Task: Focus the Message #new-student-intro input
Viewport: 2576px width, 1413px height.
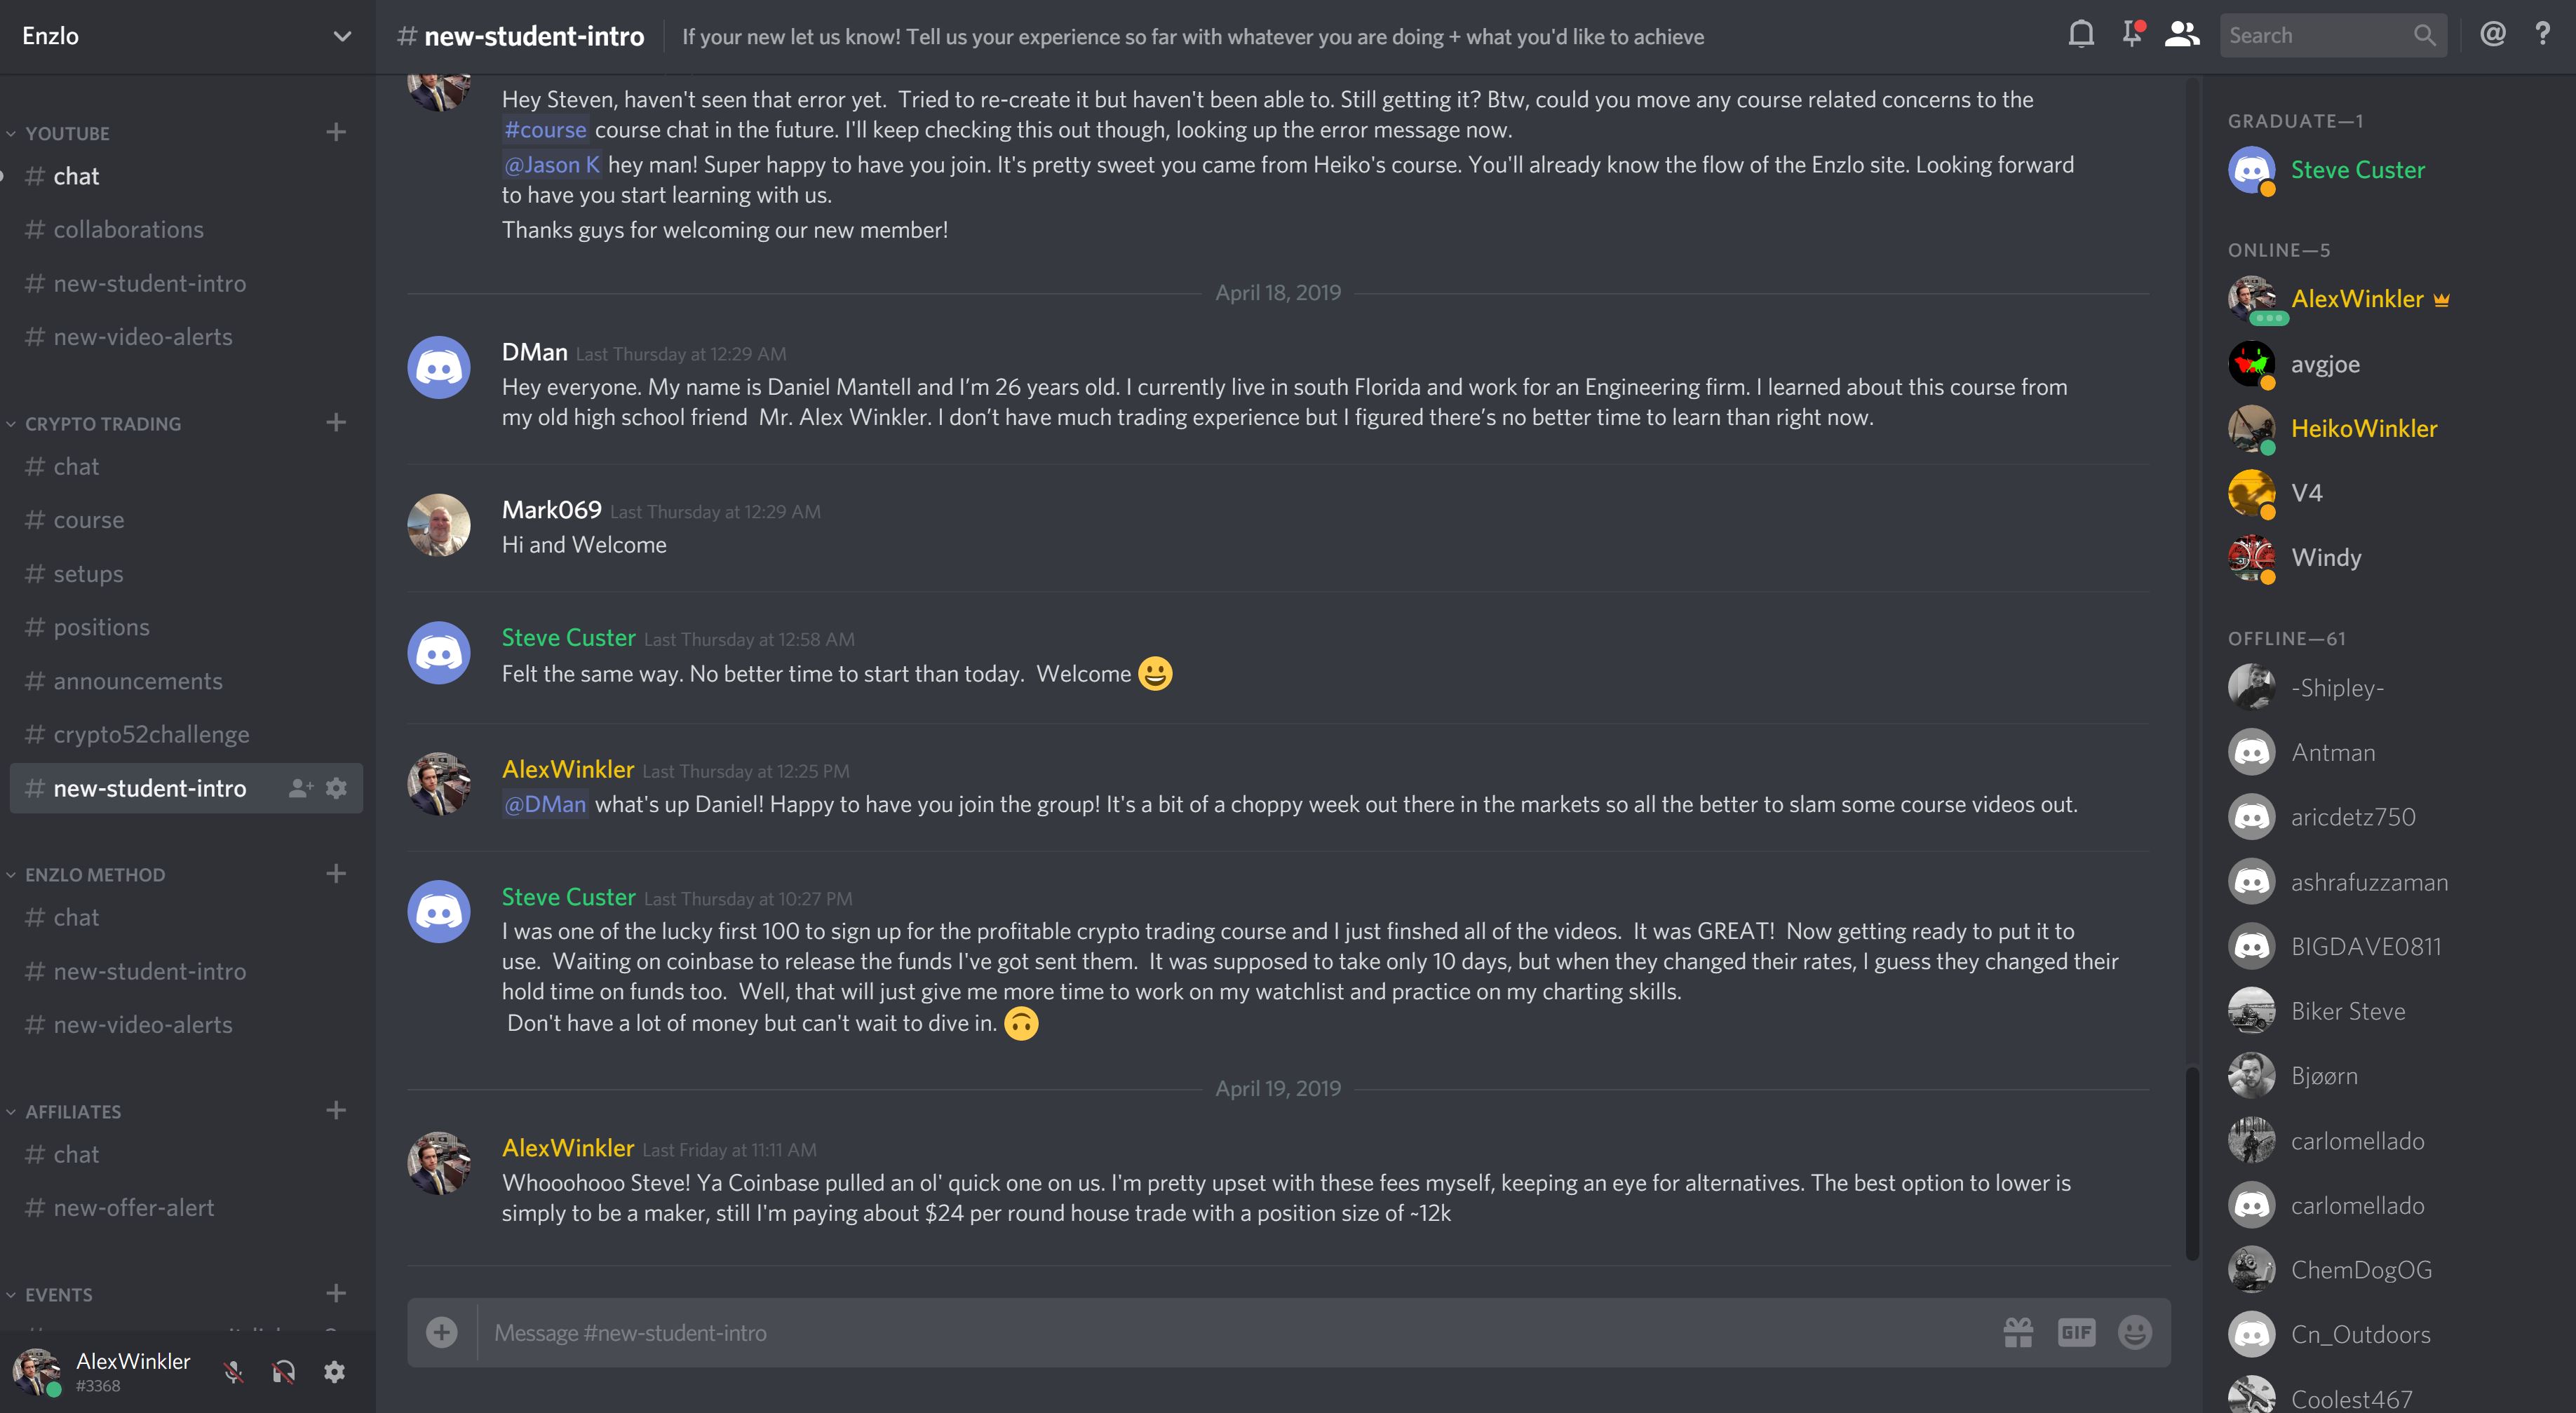Action: coord(1200,1332)
